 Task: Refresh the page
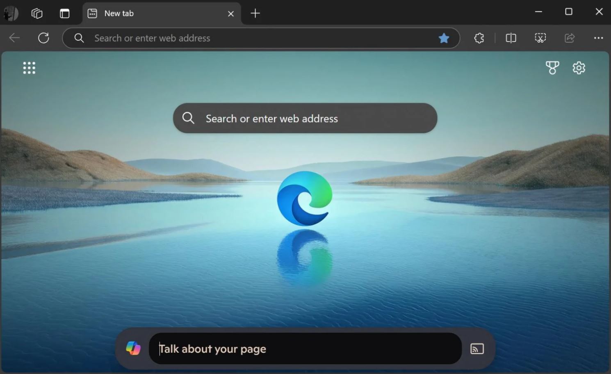pos(43,38)
